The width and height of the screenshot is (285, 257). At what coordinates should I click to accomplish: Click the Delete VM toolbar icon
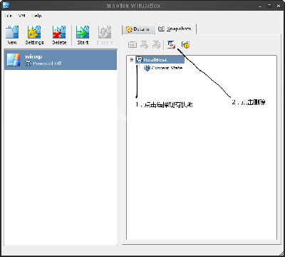pos(59,35)
